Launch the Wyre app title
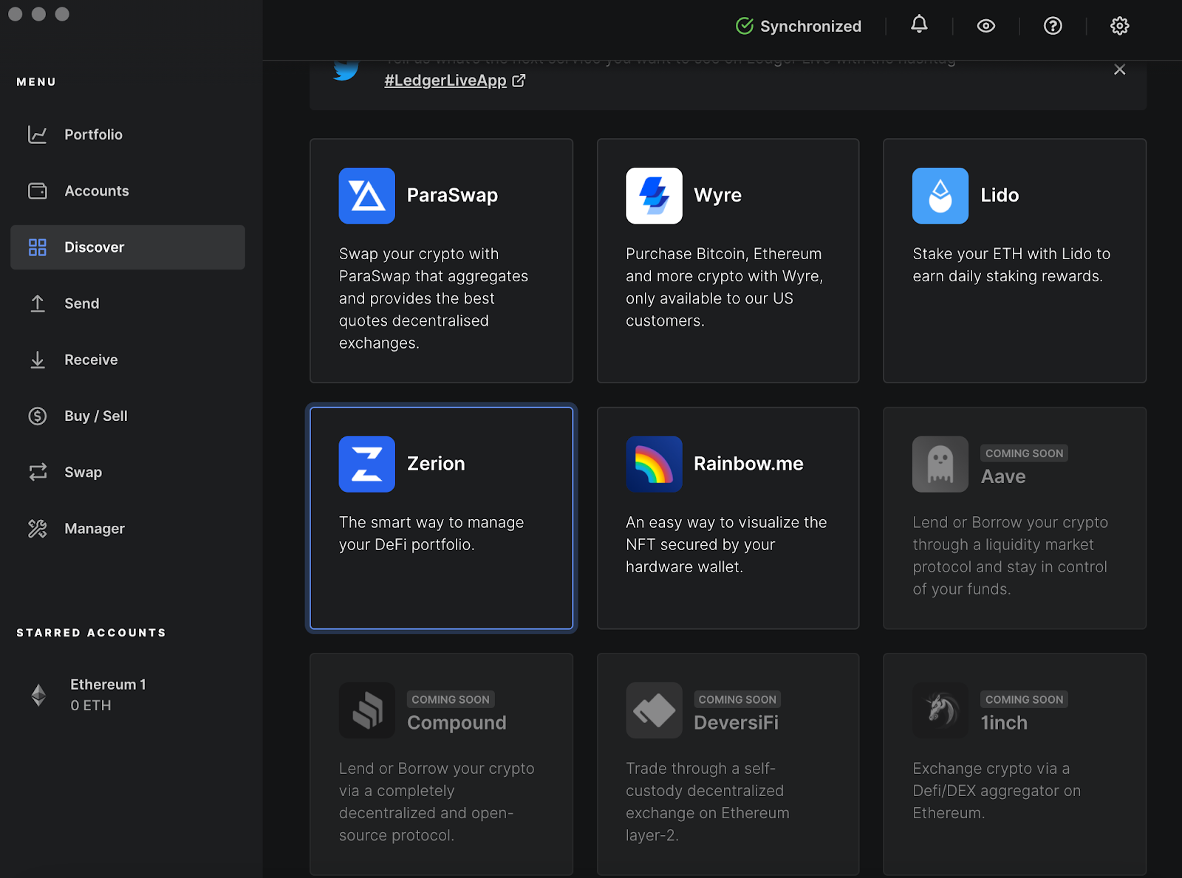The height and width of the screenshot is (878, 1182). click(x=717, y=196)
